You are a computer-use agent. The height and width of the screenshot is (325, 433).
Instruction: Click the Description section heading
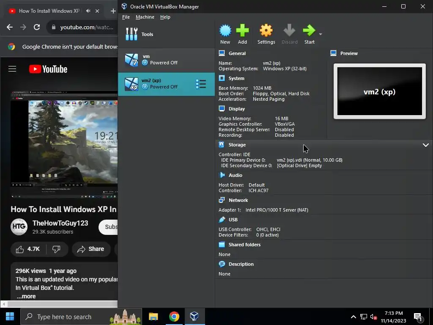click(241, 264)
